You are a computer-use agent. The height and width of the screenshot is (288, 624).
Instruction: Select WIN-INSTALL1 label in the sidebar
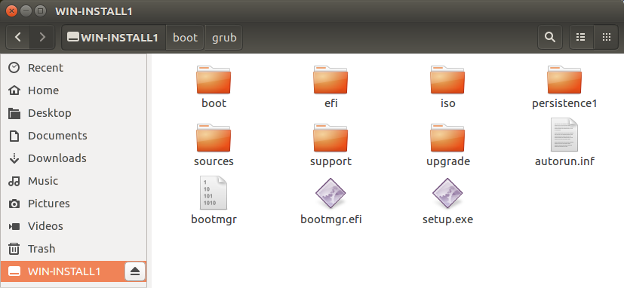64,271
